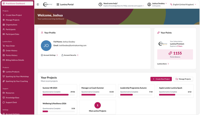Click the Lumina Premium subscription text

(177, 44)
